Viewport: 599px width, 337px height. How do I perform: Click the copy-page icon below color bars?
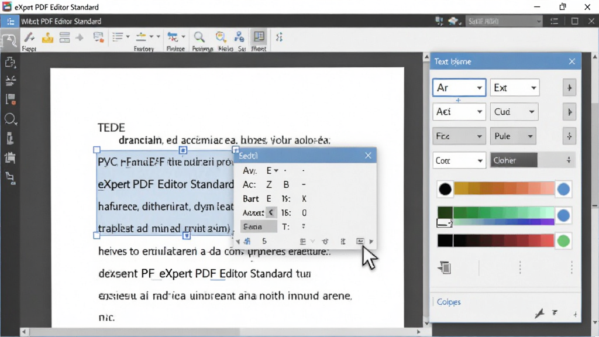coord(445,267)
